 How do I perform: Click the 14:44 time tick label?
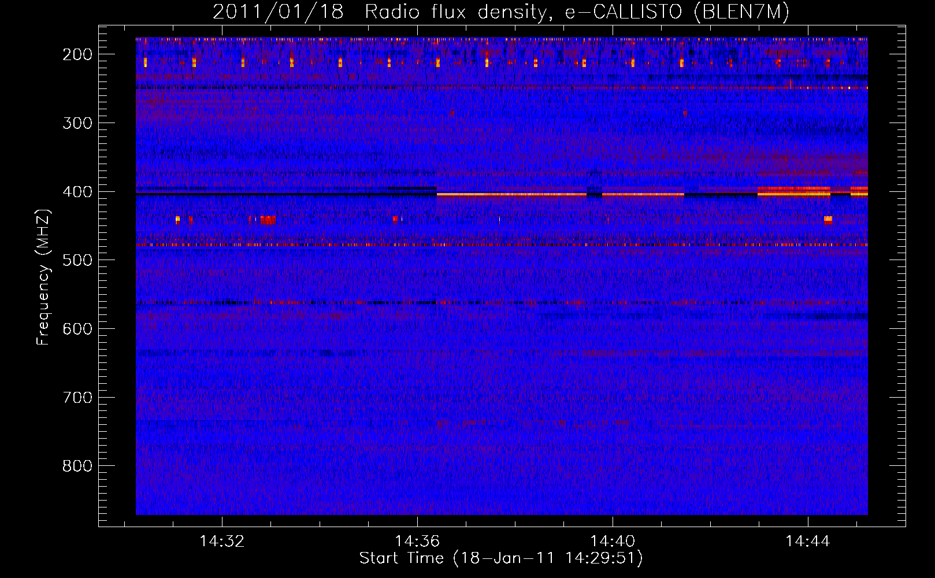(808, 542)
